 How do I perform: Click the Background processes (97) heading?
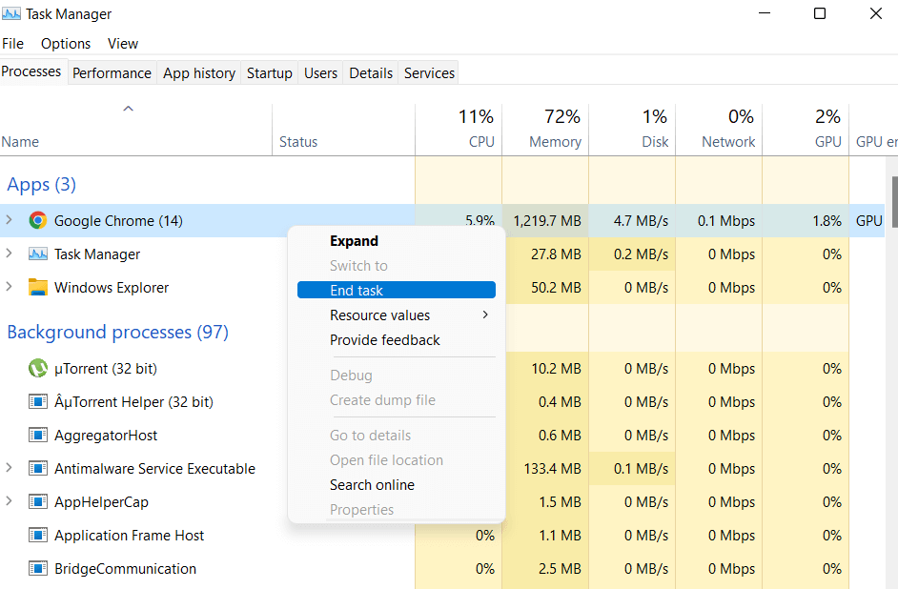pyautogui.click(x=117, y=332)
